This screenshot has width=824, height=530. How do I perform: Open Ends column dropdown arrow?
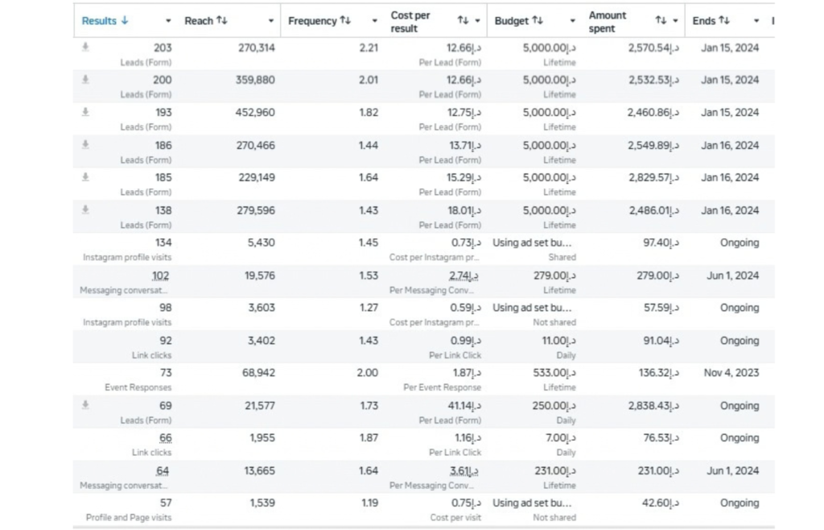pos(756,21)
